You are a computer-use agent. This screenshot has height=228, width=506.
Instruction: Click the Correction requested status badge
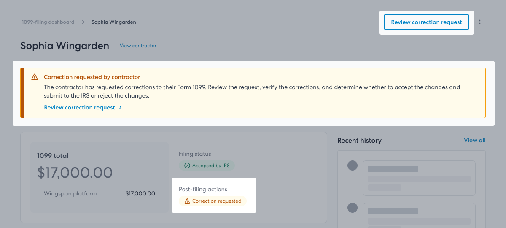(213, 201)
